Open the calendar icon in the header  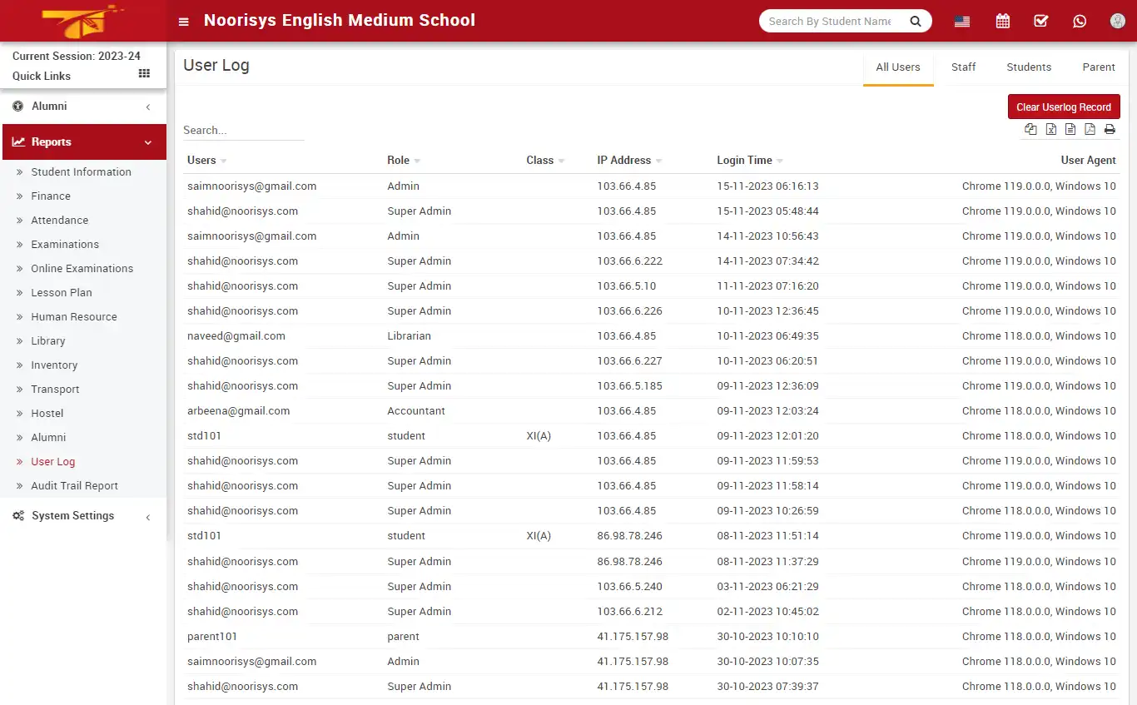pyautogui.click(x=1002, y=21)
